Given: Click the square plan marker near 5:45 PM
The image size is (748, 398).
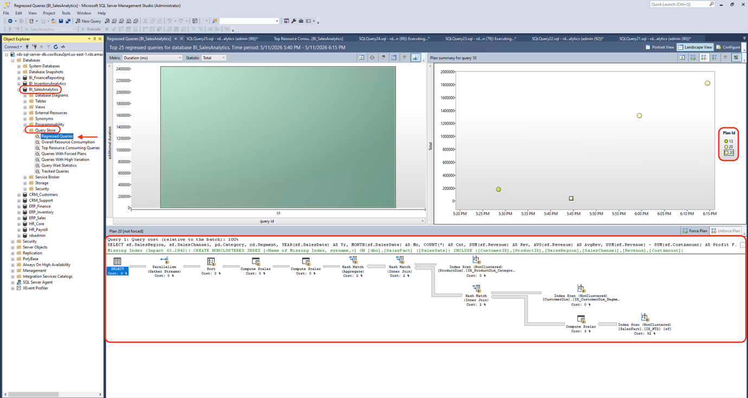Looking at the screenshot, I should (x=571, y=198).
